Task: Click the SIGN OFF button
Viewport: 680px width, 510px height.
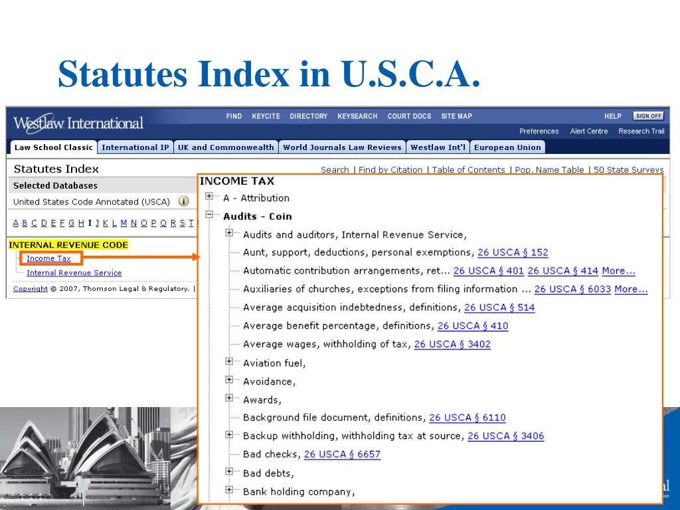Action: 648,116
